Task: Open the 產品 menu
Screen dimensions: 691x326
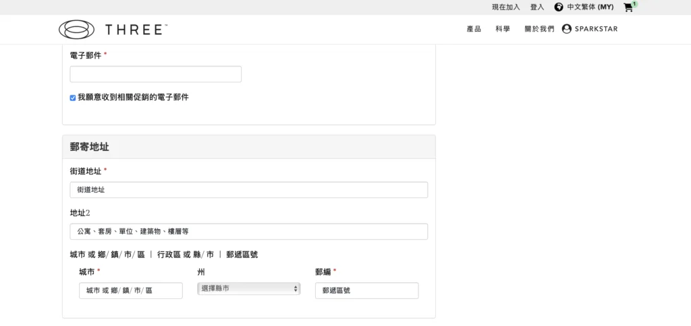Action: (x=474, y=29)
